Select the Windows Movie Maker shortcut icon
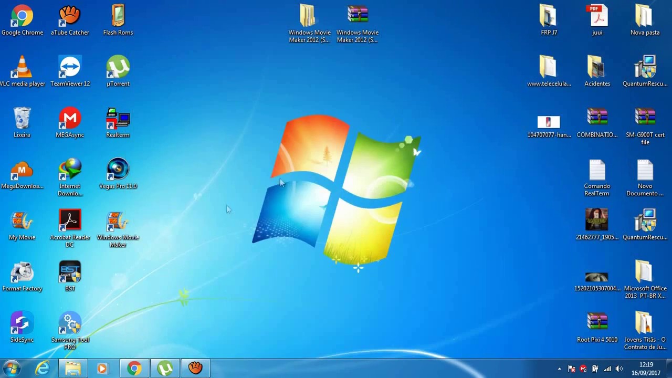This screenshot has height=378, width=672. coord(118,228)
